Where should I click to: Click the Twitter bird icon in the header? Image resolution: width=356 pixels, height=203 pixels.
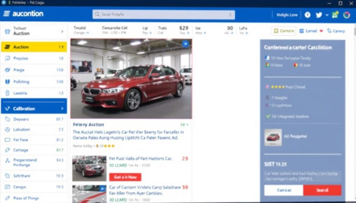[318, 15]
